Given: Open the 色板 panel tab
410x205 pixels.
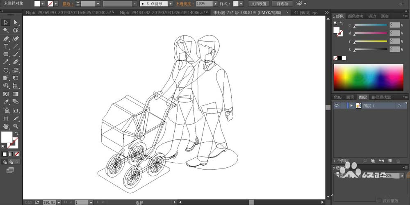Looking at the screenshot, I should point(338,97).
